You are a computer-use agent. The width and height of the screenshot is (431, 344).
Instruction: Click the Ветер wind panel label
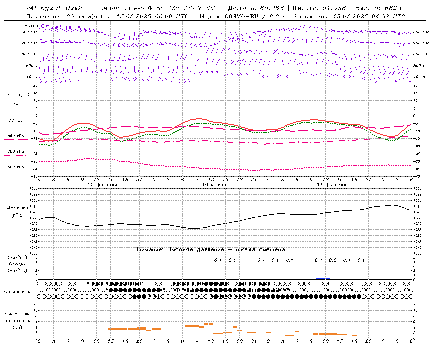click(31, 26)
